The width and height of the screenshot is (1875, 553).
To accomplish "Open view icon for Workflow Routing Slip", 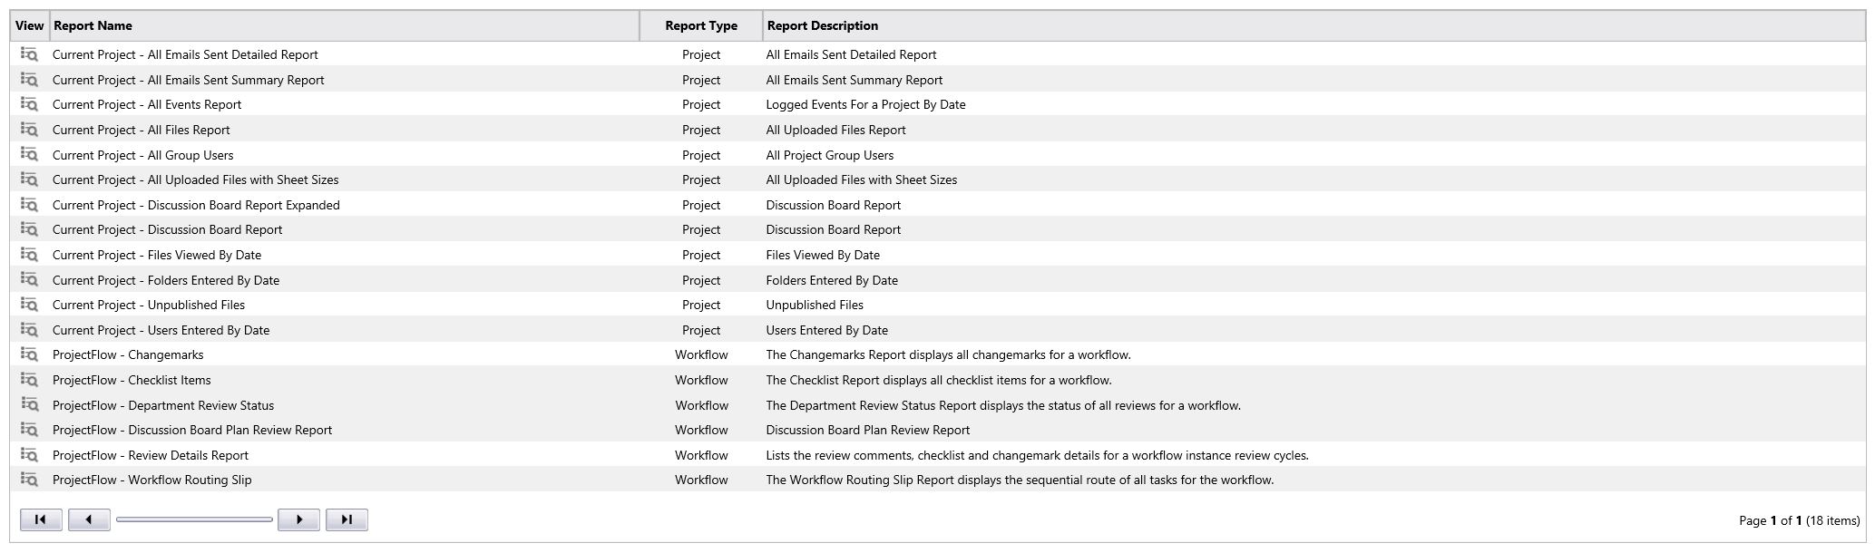I will point(29,480).
